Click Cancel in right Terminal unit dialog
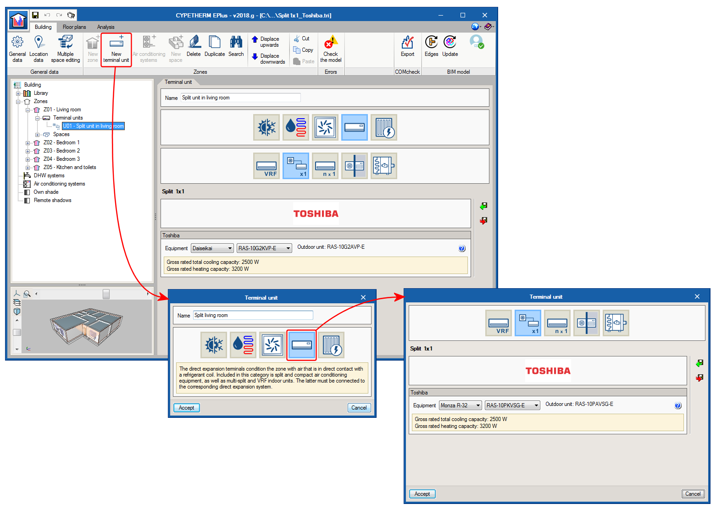Screen dimensions: 716x509 (x=693, y=494)
